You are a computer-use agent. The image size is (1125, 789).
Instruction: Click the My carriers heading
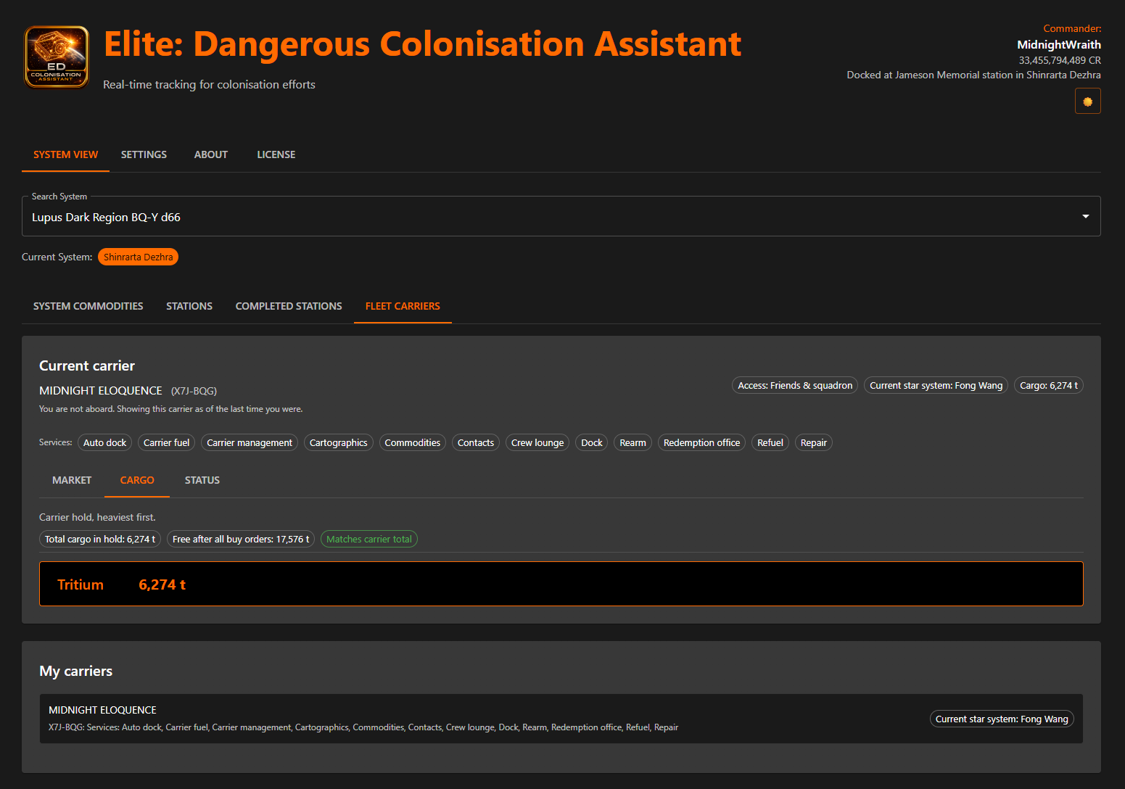click(75, 671)
